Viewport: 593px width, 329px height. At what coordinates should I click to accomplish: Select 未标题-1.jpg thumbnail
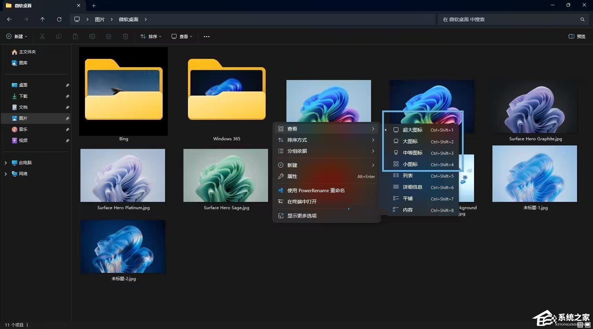tap(535, 174)
